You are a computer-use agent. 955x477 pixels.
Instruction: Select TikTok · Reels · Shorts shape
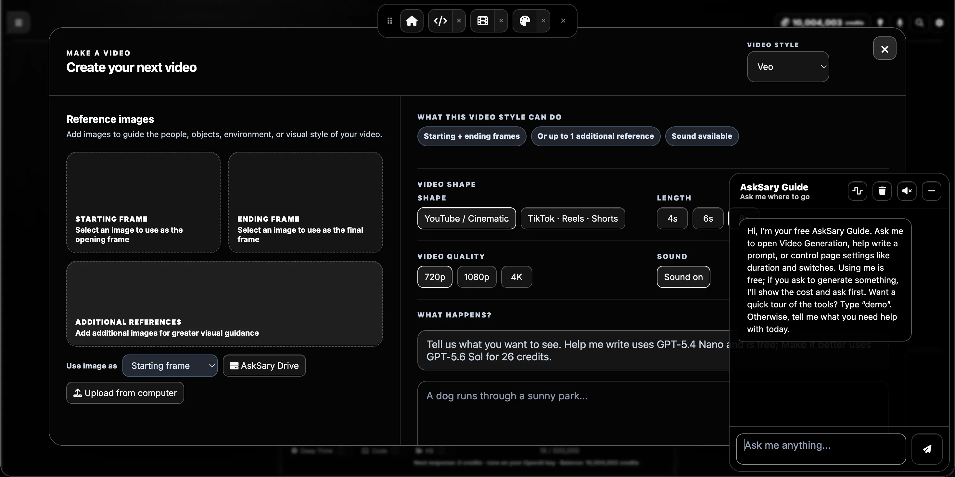(x=573, y=218)
